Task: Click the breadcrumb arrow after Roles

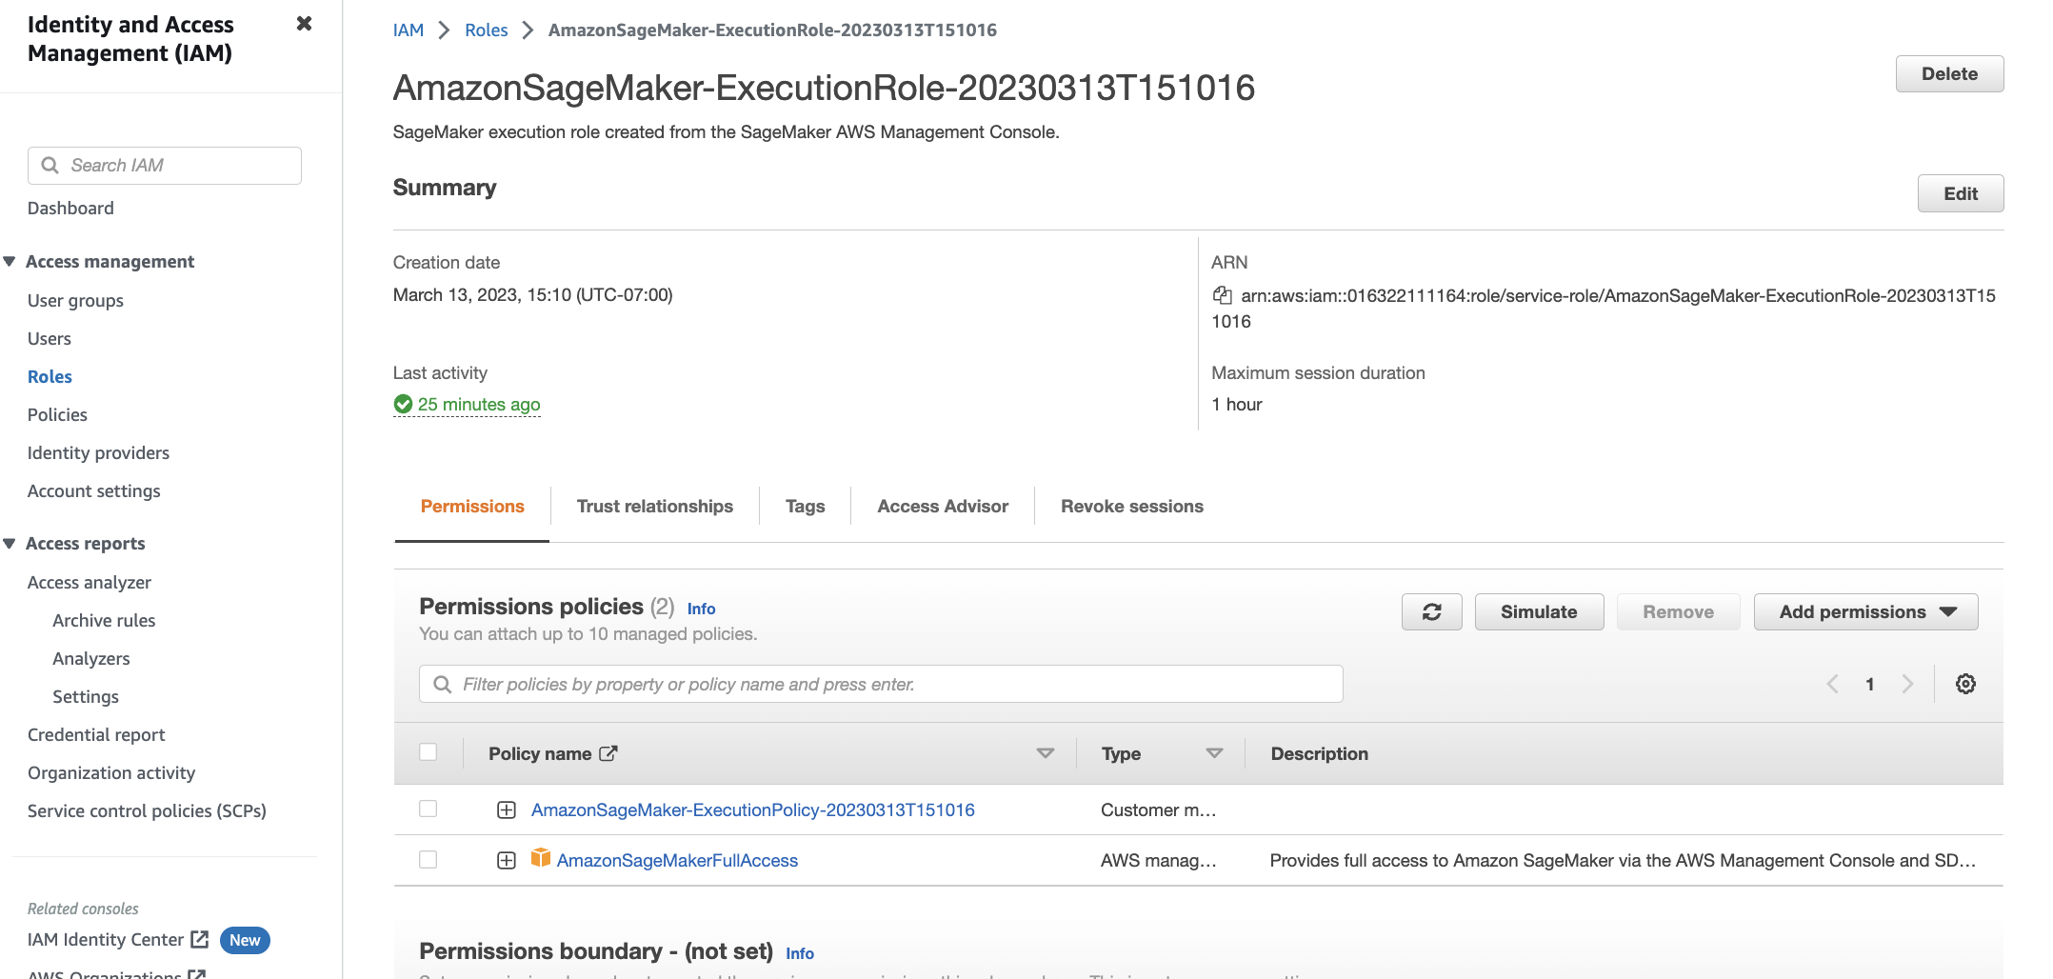Action: pyautogui.click(x=528, y=30)
